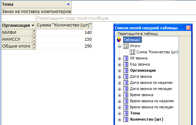Close the Список полей сводной таблицы window
The image size is (196, 125).
(188, 28)
